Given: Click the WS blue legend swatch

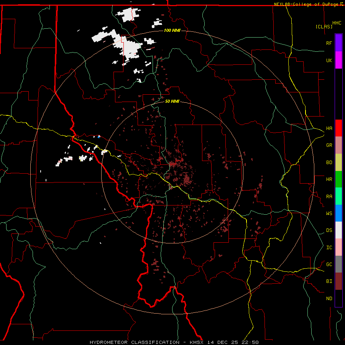Looking at the screenshot, I should point(338,213).
